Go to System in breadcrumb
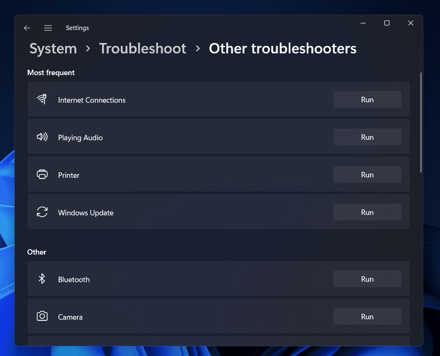Screen dimensions: 440x356 53,48
